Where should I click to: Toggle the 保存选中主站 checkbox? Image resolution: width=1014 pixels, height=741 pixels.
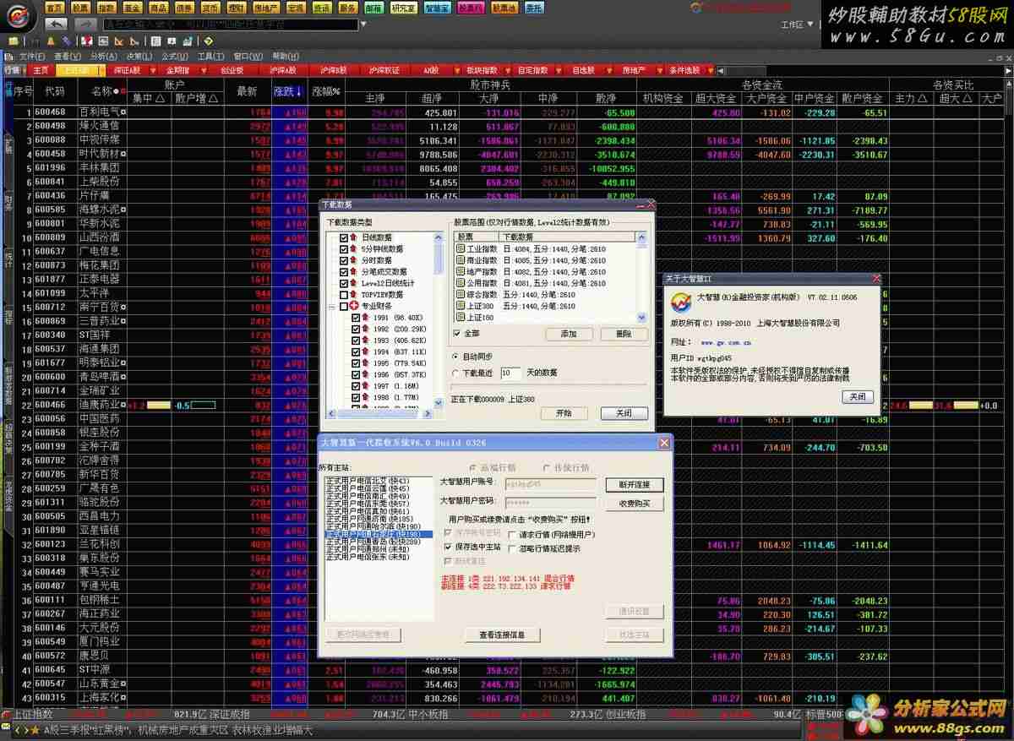[449, 548]
